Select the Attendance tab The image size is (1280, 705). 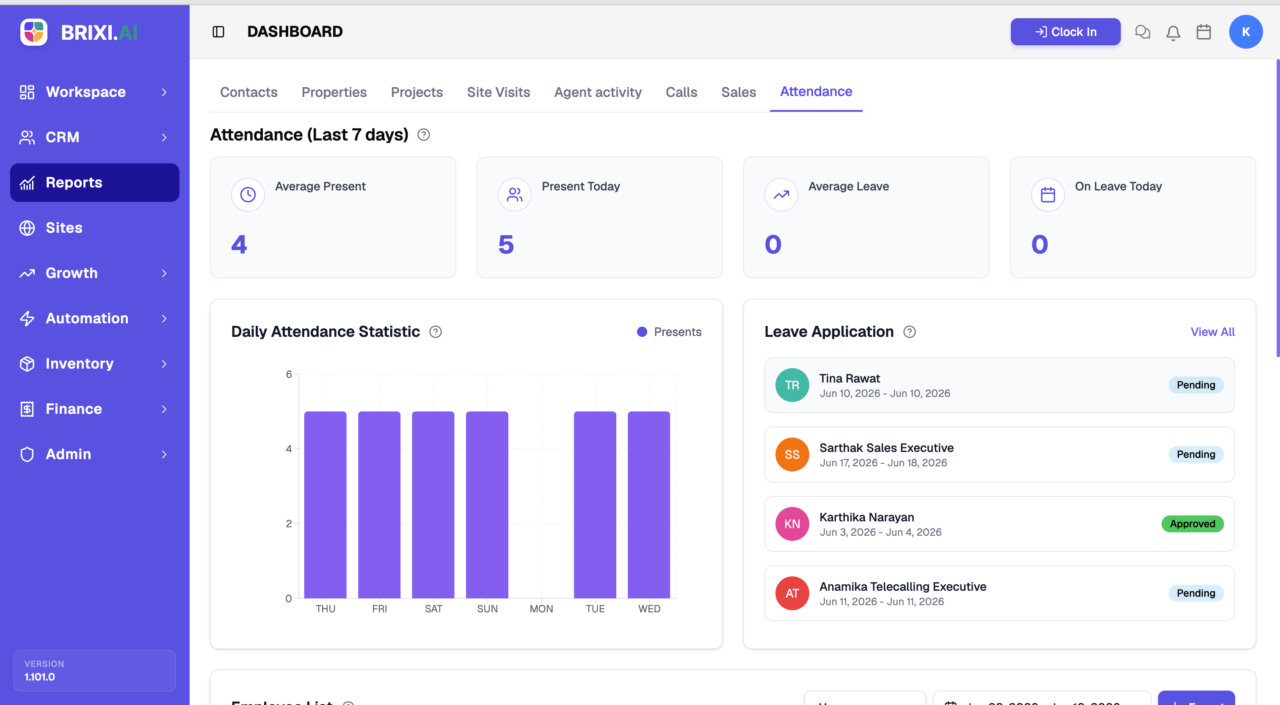pos(816,91)
